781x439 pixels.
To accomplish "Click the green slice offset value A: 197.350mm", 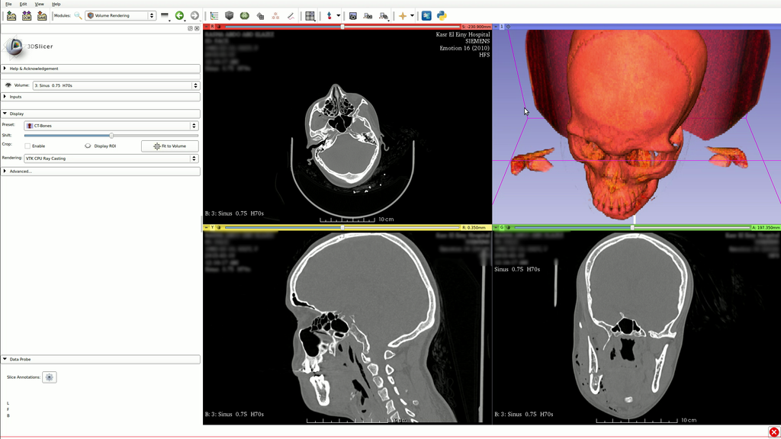I will pyautogui.click(x=765, y=227).
